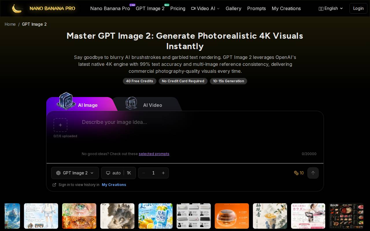Expand the Video AI dropdown menu
Screen dimensions: 370x231
click(x=205, y=8)
